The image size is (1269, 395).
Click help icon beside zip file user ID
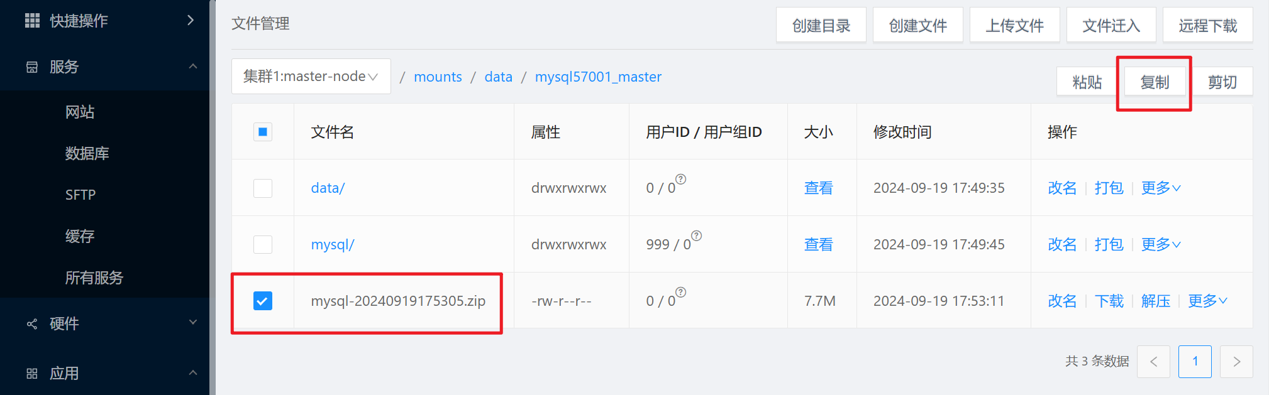pos(681,292)
